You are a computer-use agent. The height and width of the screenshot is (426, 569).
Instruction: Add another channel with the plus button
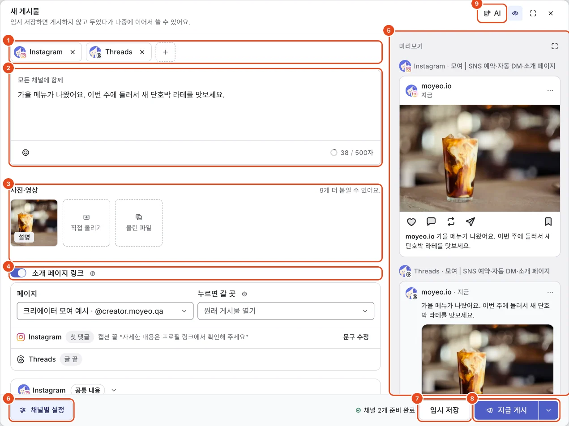click(165, 52)
